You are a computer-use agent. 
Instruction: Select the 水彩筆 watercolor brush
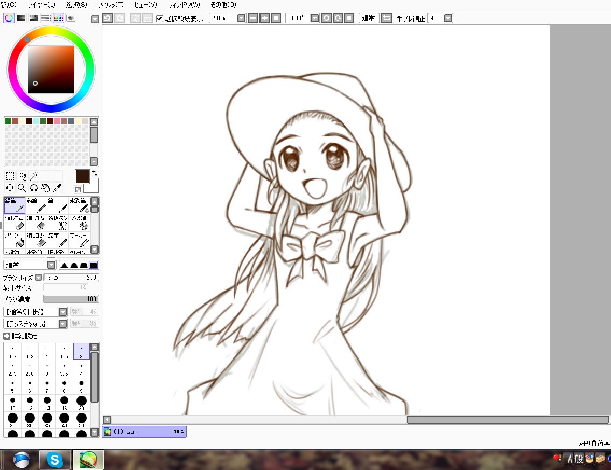(79, 205)
